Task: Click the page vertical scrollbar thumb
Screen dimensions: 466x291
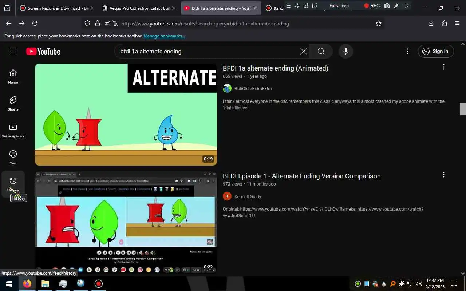Action: click(463, 109)
